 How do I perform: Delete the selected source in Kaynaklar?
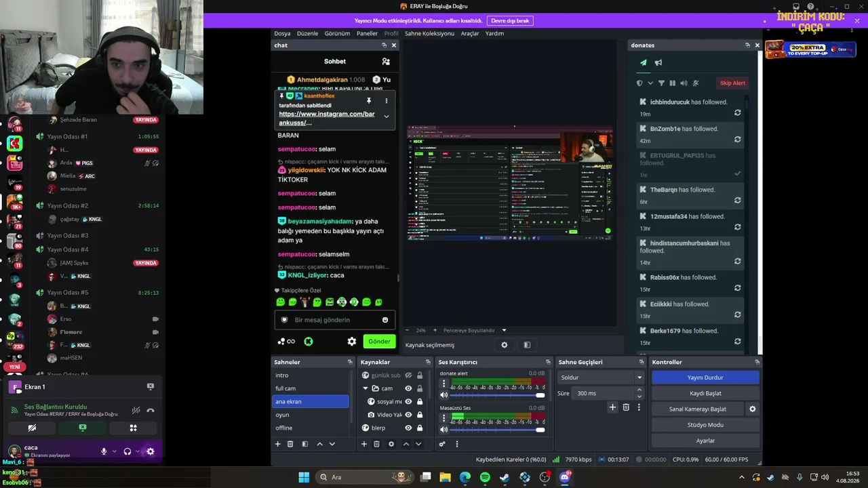376,444
